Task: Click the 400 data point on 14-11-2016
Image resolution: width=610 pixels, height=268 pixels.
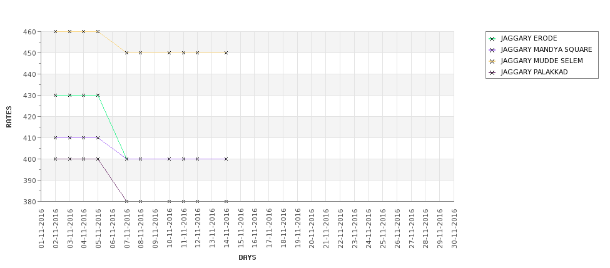Action: [x=226, y=159]
